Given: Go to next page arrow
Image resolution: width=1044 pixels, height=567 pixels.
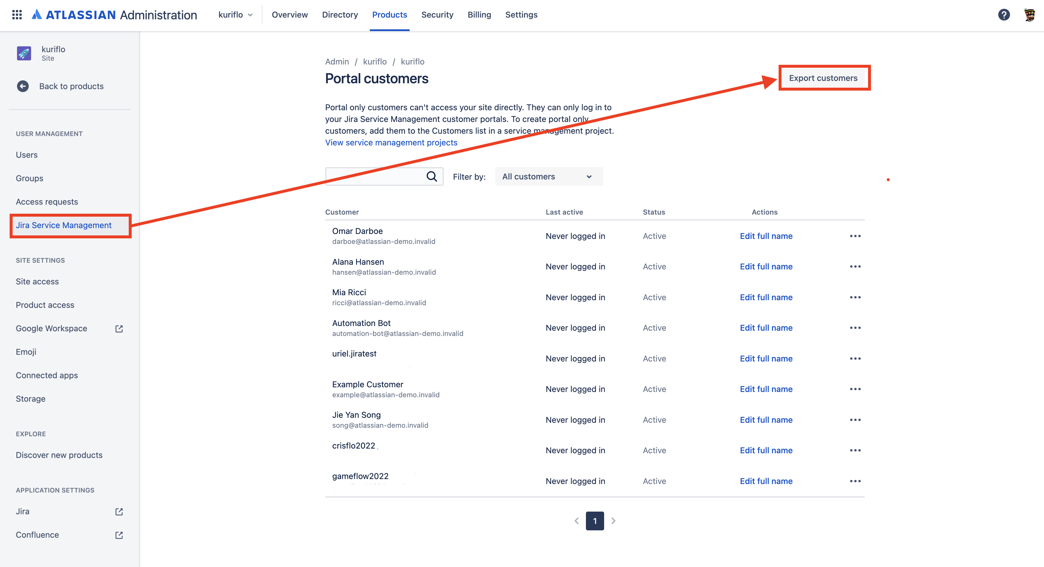Looking at the screenshot, I should (x=613, y=521).
